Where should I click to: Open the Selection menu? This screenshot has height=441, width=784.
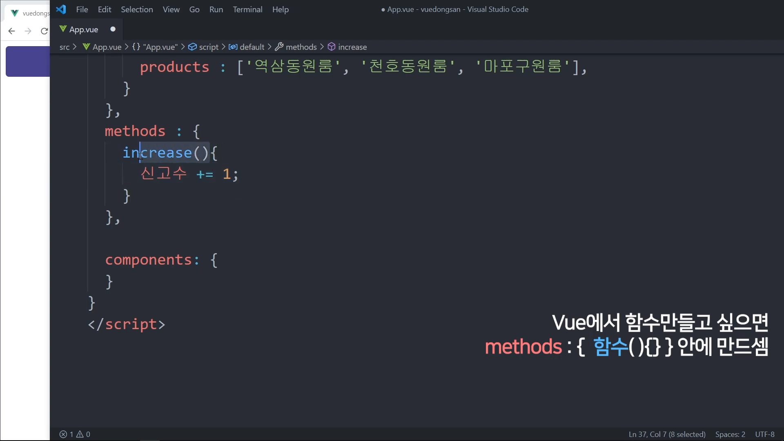[137, 9]
